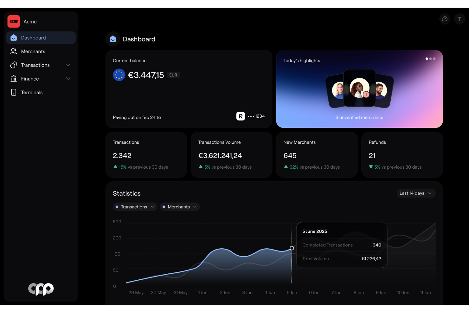Click the EUR currency badge

(173, 75)
